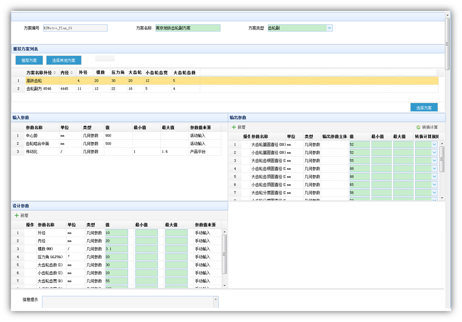Click 最大值 field of 大齿轮齿数(Z) row
The width and height of the screenshot is (462, 322).
(176, 265)
